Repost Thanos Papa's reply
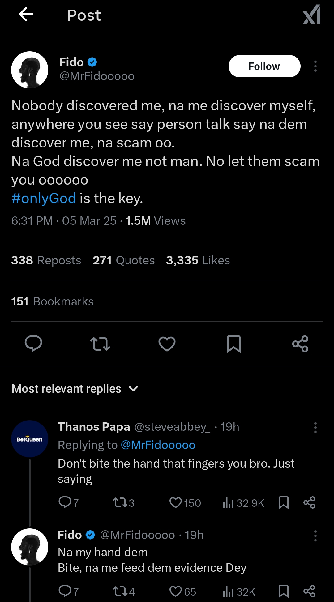The image size is (334, 602). tap(123, 503)
